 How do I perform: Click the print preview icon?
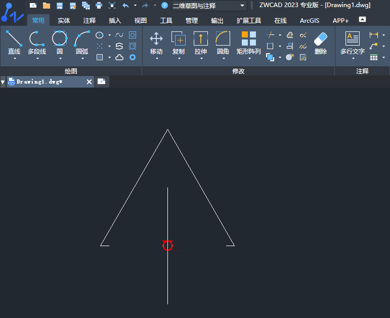click(112, 5)
